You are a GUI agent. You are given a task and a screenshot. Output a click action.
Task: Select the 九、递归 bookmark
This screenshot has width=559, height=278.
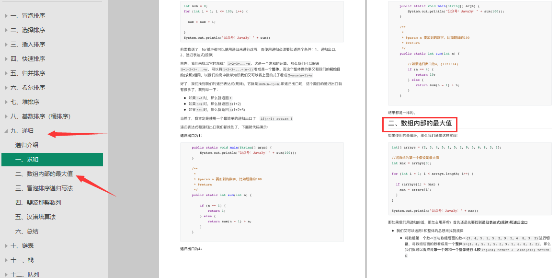(22, 131)
